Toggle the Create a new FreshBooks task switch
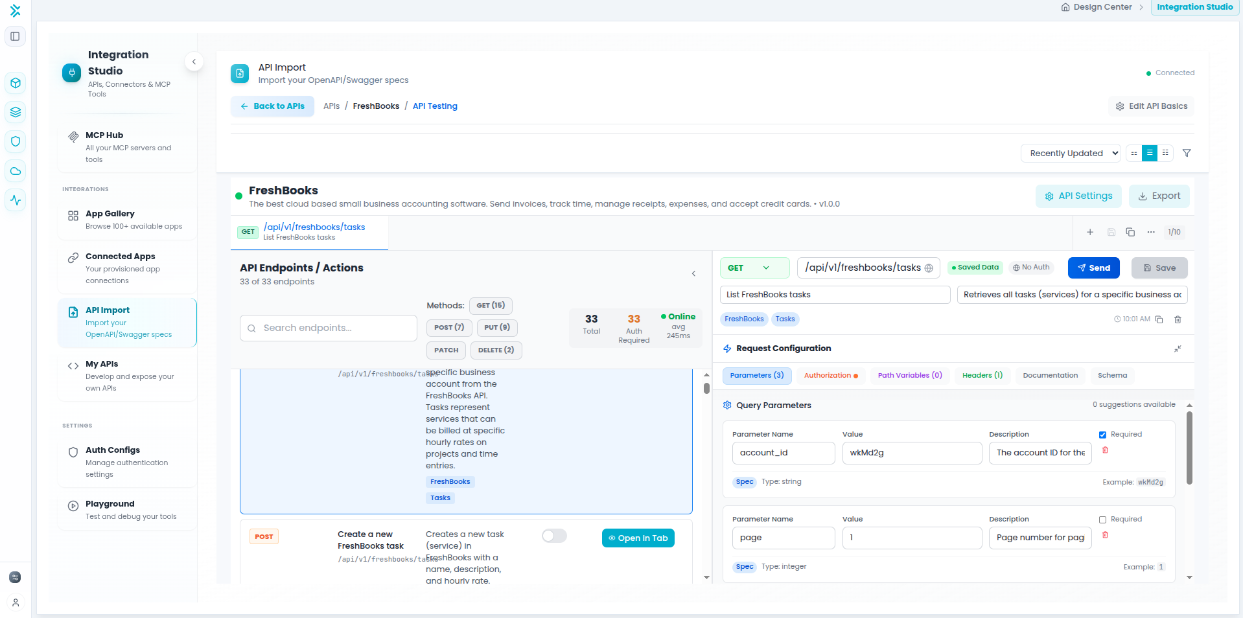 point(554,536)
